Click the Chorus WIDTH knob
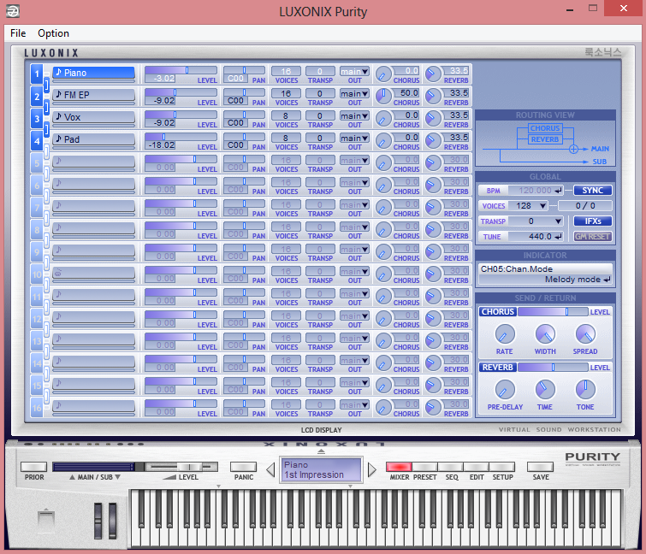Viewport: 646px width, 554px height. 545,333
